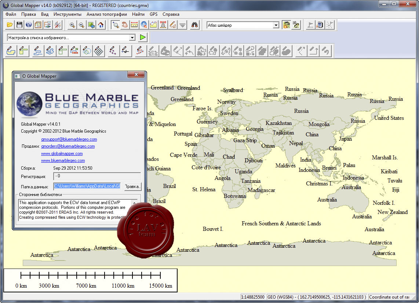Viewport: 419px width, 303px height.
Task: Click the 'Global Mapper v14.0.1' version text
Action: [41, 124]
